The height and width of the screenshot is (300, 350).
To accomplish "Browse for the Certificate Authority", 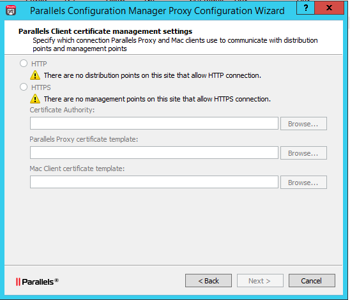I will click(303, 124).
